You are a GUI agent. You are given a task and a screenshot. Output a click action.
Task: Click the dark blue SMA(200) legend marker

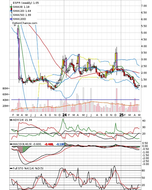point(11,19)
